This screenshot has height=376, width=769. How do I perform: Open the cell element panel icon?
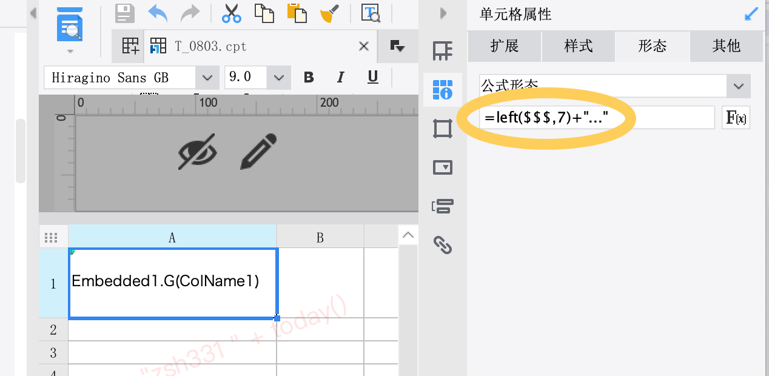coord(443,51)
